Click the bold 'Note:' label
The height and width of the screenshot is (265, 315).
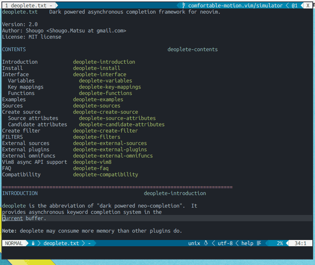pos(10,231)
